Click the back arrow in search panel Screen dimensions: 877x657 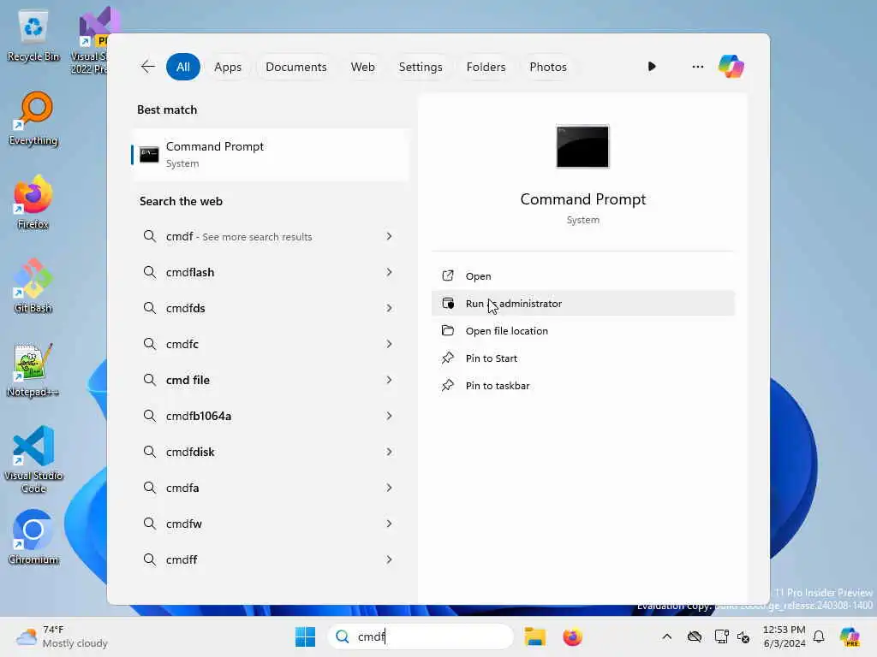coord(147,67)
